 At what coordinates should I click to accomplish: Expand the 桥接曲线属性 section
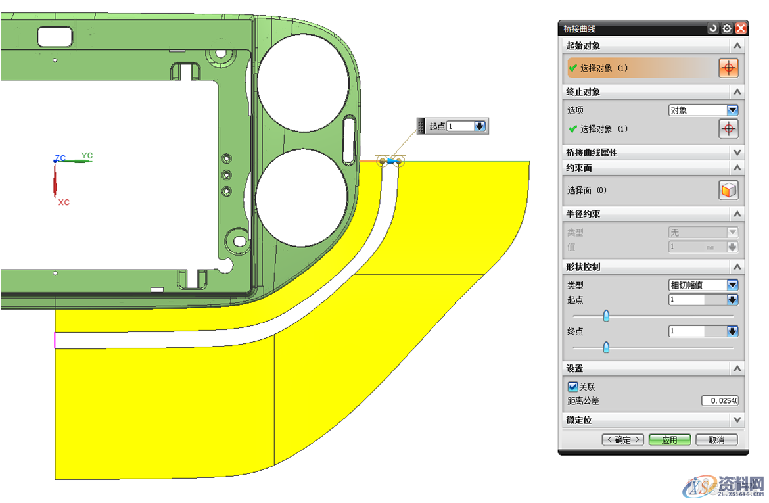click(737, 153)
